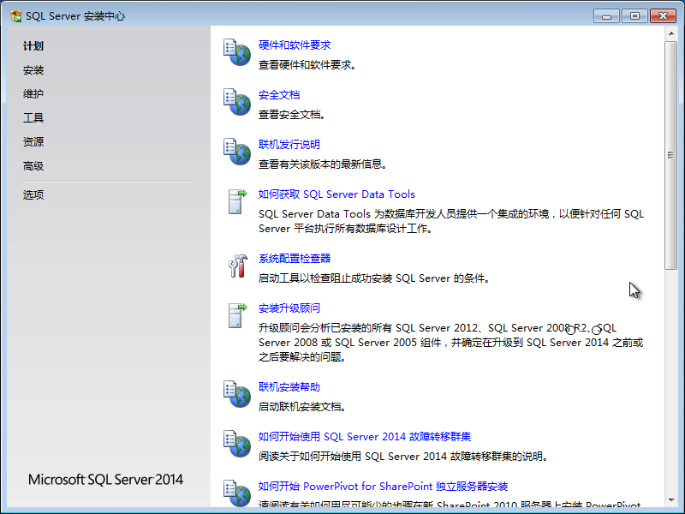Open the 联机发行说明 link
The image size is (685, 514).
tap(289, 144)
